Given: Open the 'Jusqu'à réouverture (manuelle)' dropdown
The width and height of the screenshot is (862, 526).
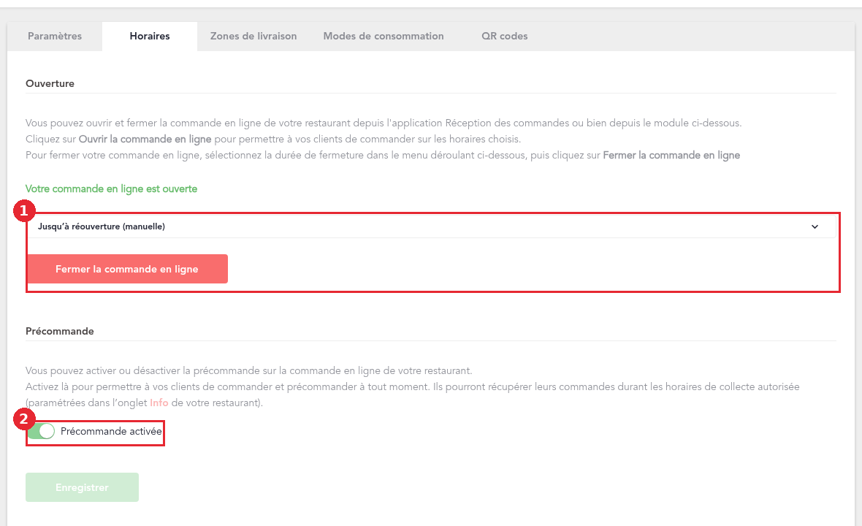Looking at the screenshot, I should pos(432,226).
